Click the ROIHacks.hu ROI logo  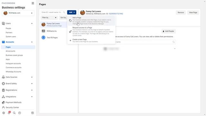pyautogui.click(x=43, y=31)
